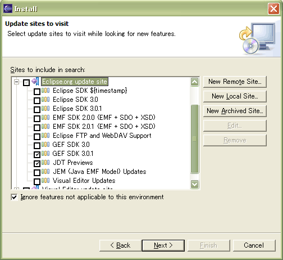Select the Eclipse SDK 3.0 row

[x=75, y=100]
